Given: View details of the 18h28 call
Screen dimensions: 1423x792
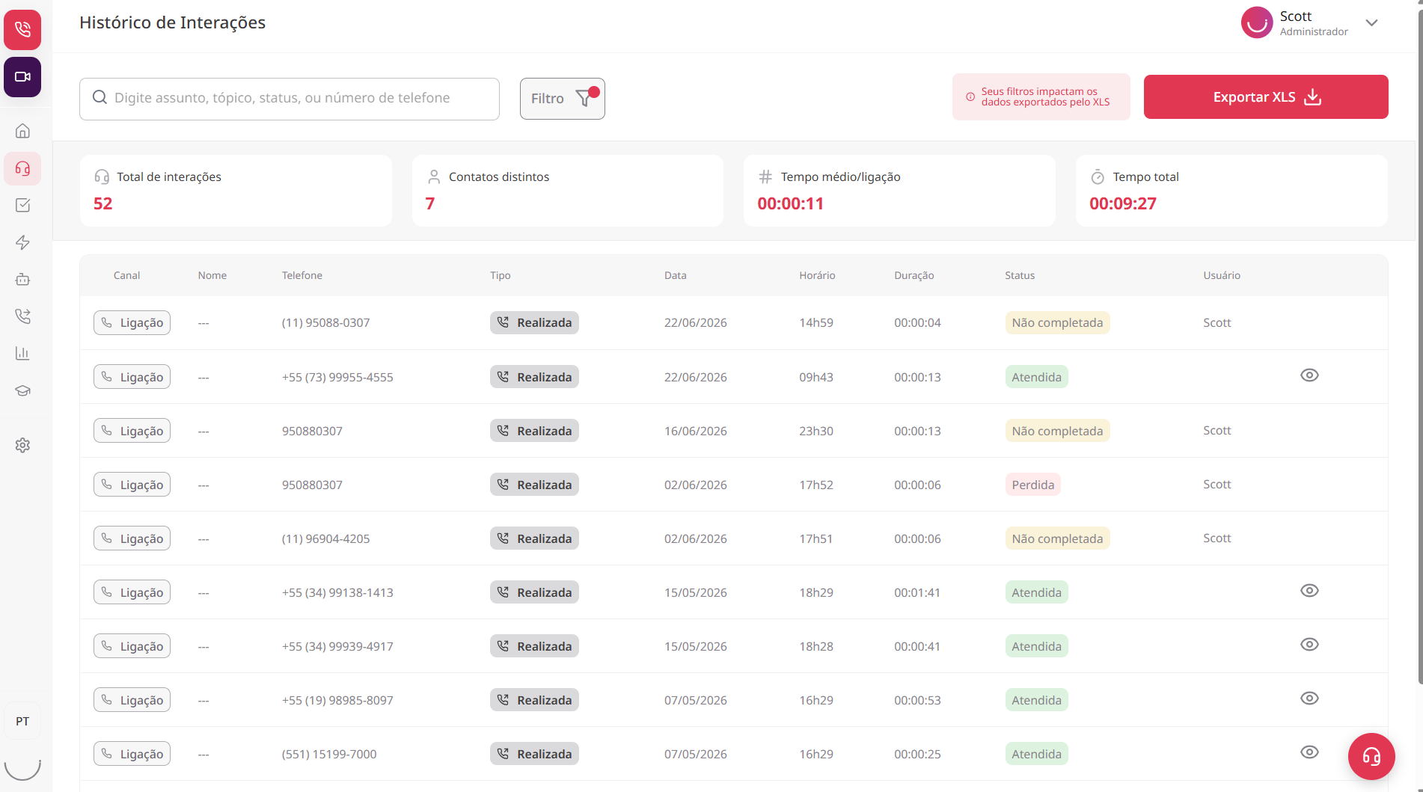Looking at the screenshot, I should 1309,645.
